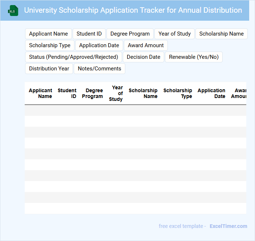Screen dimensions: 255x241
Task: Select the Applicant Name tag
Action: pos(48,34)
